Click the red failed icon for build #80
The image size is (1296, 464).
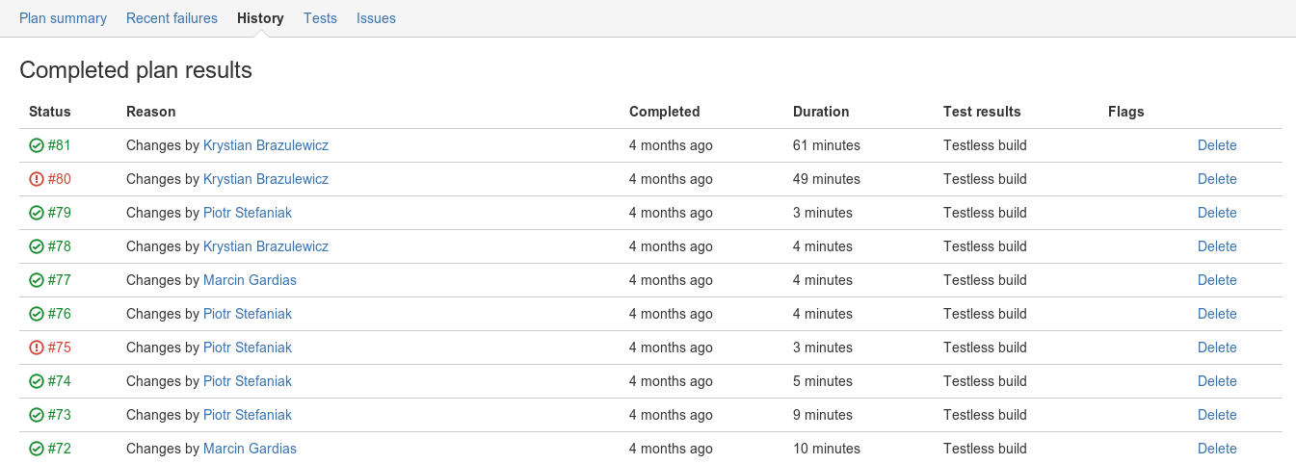point(37,179)
